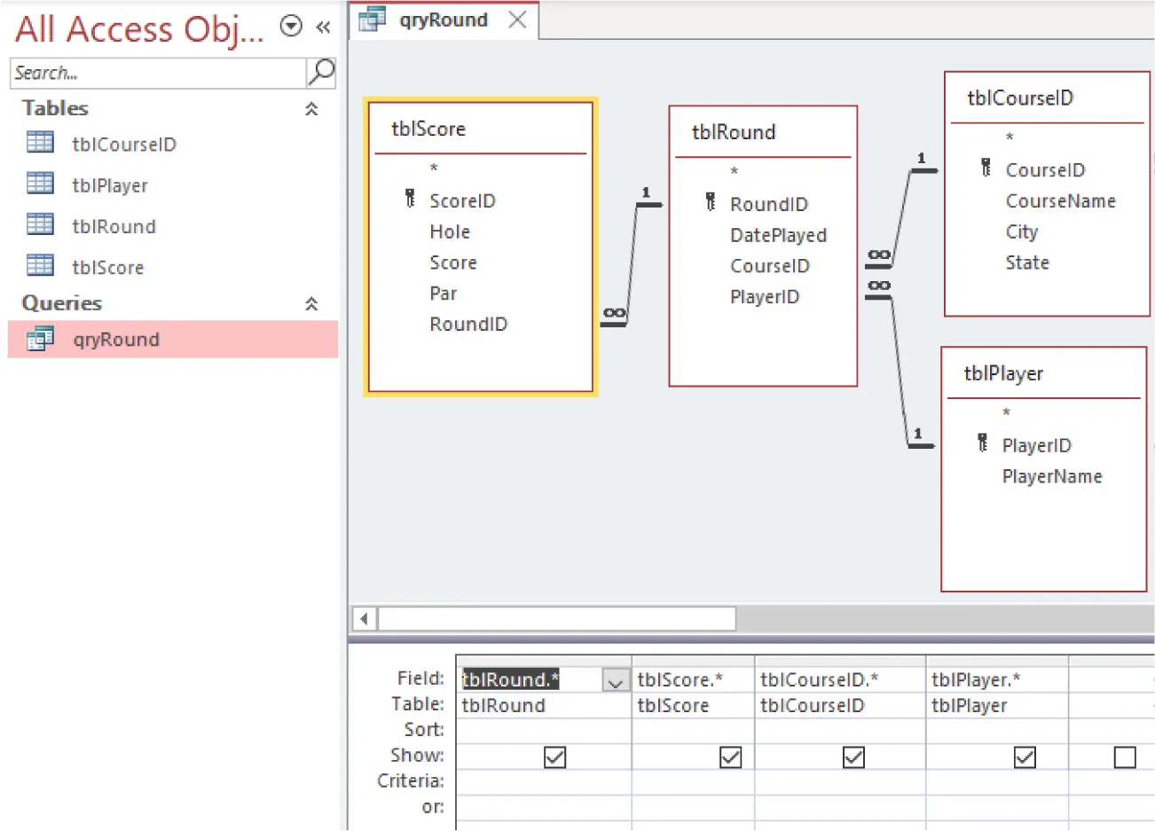Collapse the Tables section
This screenshot has height=831, width=1155.
click(x=311, y=108)
